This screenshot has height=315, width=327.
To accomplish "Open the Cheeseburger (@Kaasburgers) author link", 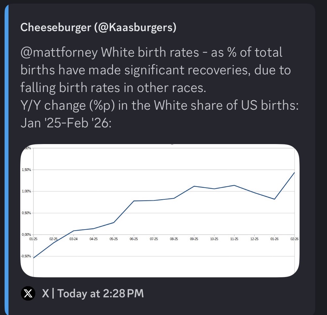I will point(98,27).
